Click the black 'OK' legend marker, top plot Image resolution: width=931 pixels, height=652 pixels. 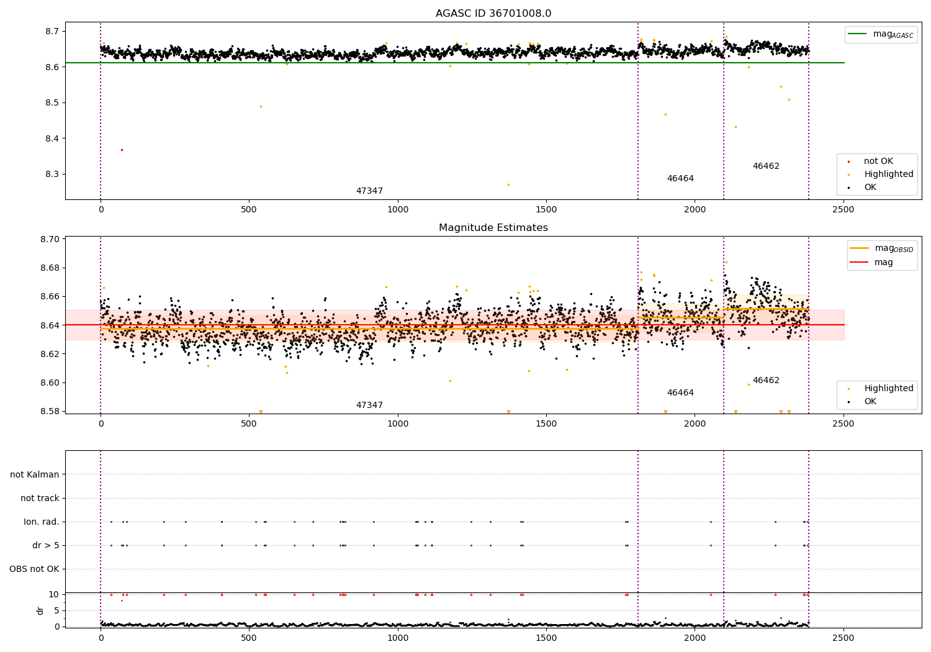848,188
